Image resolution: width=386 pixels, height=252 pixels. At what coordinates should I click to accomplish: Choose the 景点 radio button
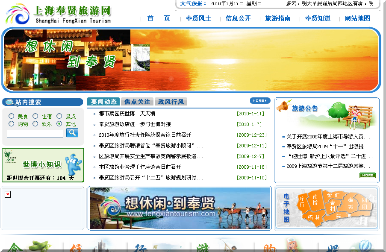click(59, 116)
